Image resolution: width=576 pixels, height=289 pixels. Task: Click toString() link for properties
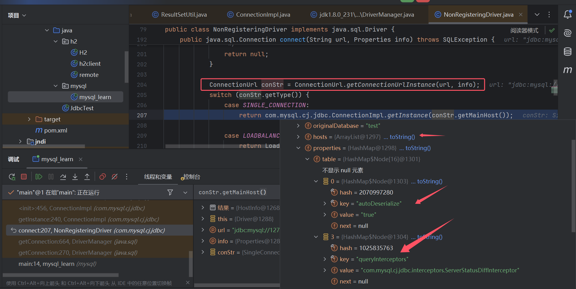point(418,148)
